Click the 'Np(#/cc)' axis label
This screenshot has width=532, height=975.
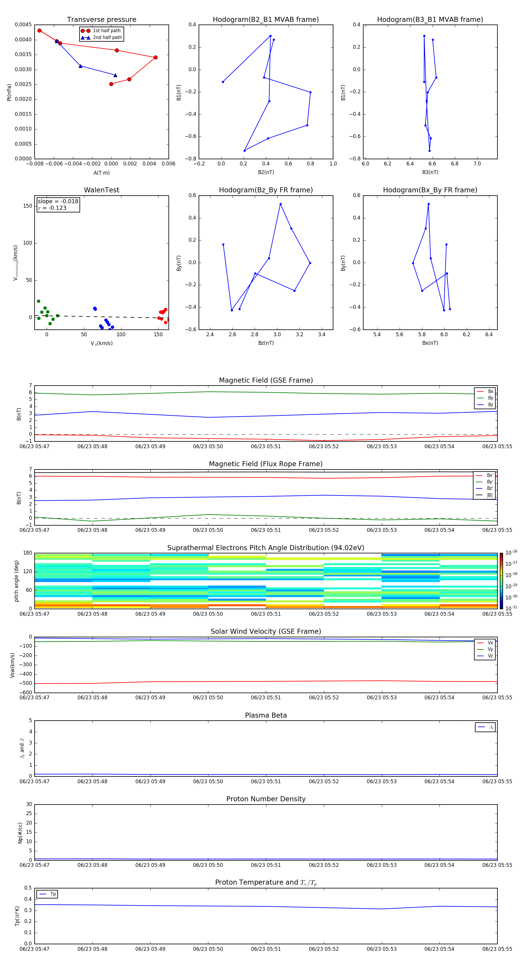(20, 833)
